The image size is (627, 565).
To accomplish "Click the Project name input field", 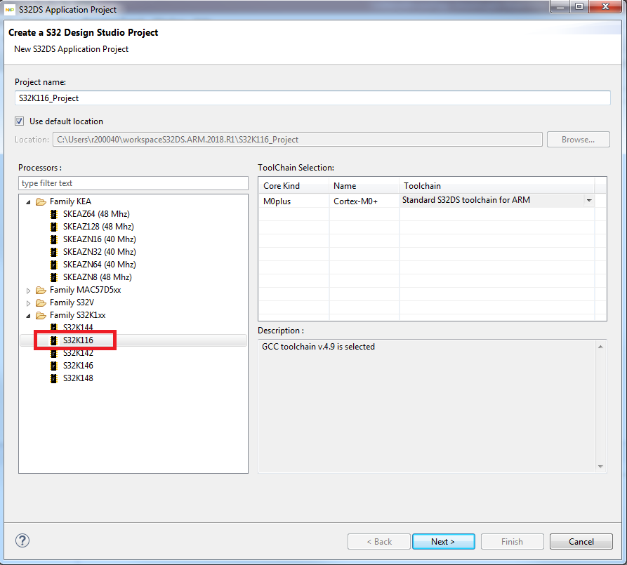I will (312, 98).
